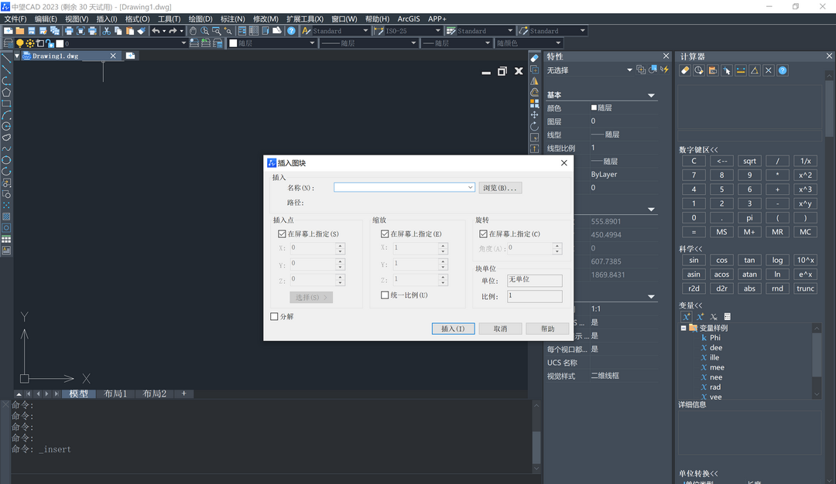Screen dimensions: 836x484
Task: Tick the 分解 explode checkbox
Action: [x=274, y=316]
